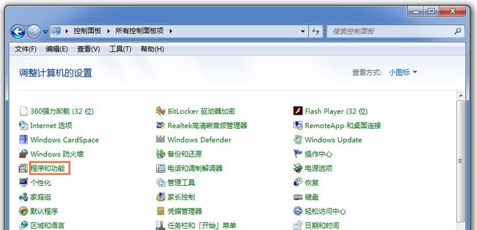Open the 文件(F) menu
Viewport: 477px width, 230px height.
(x=25, y=49)
